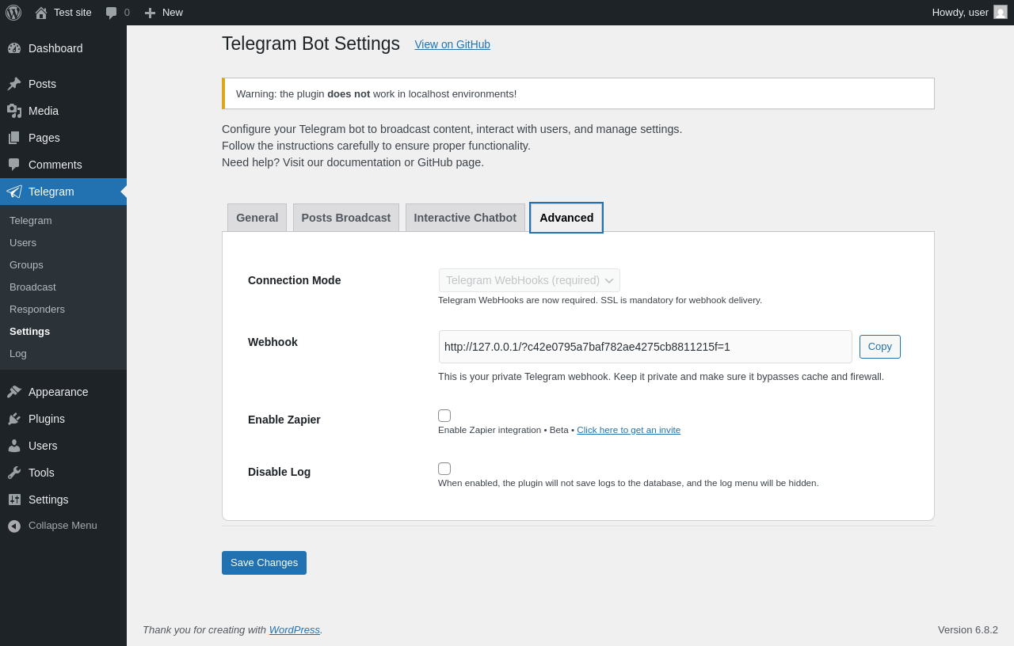The width and height of the screenshot is (1014, 646).
Task: Open the Appearance menu label
Action: pyautogui.click(x=59, y=392)
